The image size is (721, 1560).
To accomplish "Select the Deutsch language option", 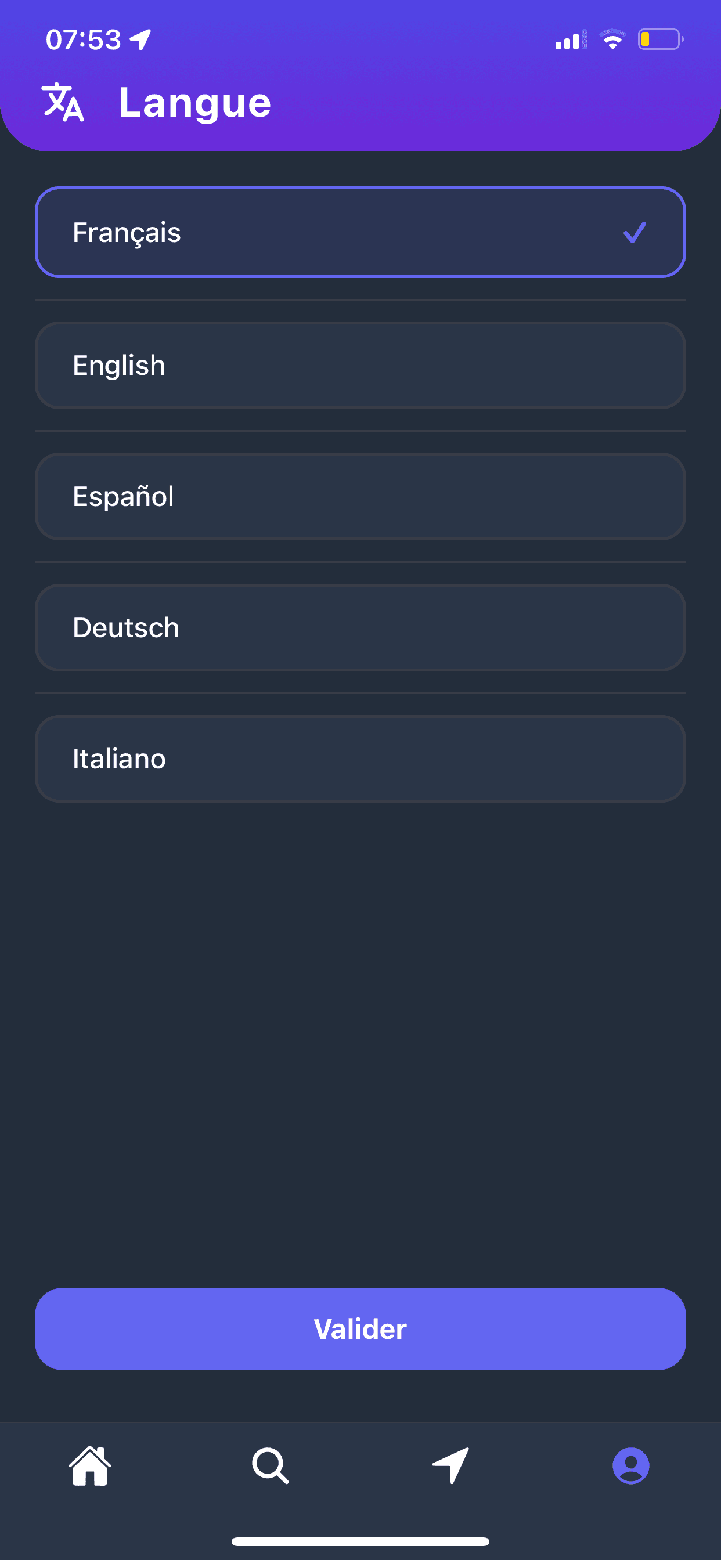I will click(x=360, y=627).
